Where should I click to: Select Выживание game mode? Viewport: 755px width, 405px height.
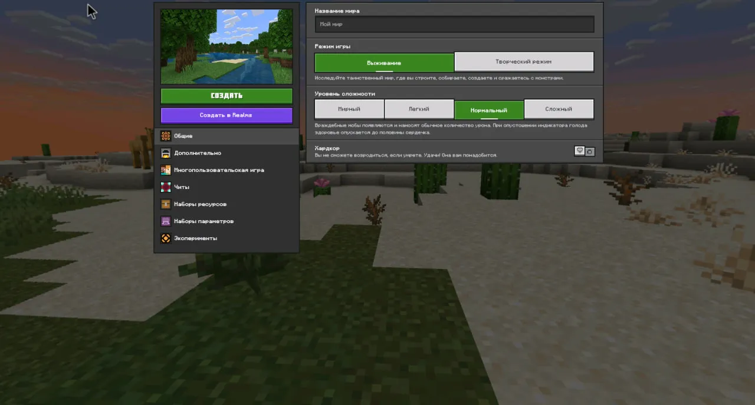click(384, 62)
